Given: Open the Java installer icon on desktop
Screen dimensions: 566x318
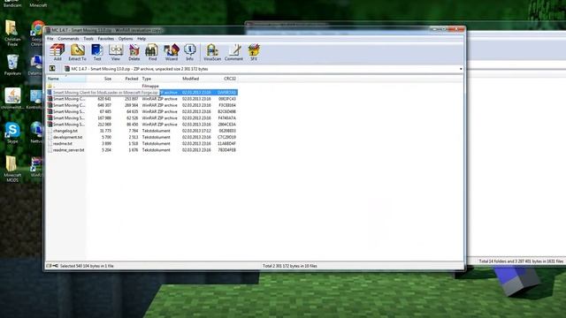Looking at the screenshot, I should click(12, 98).
